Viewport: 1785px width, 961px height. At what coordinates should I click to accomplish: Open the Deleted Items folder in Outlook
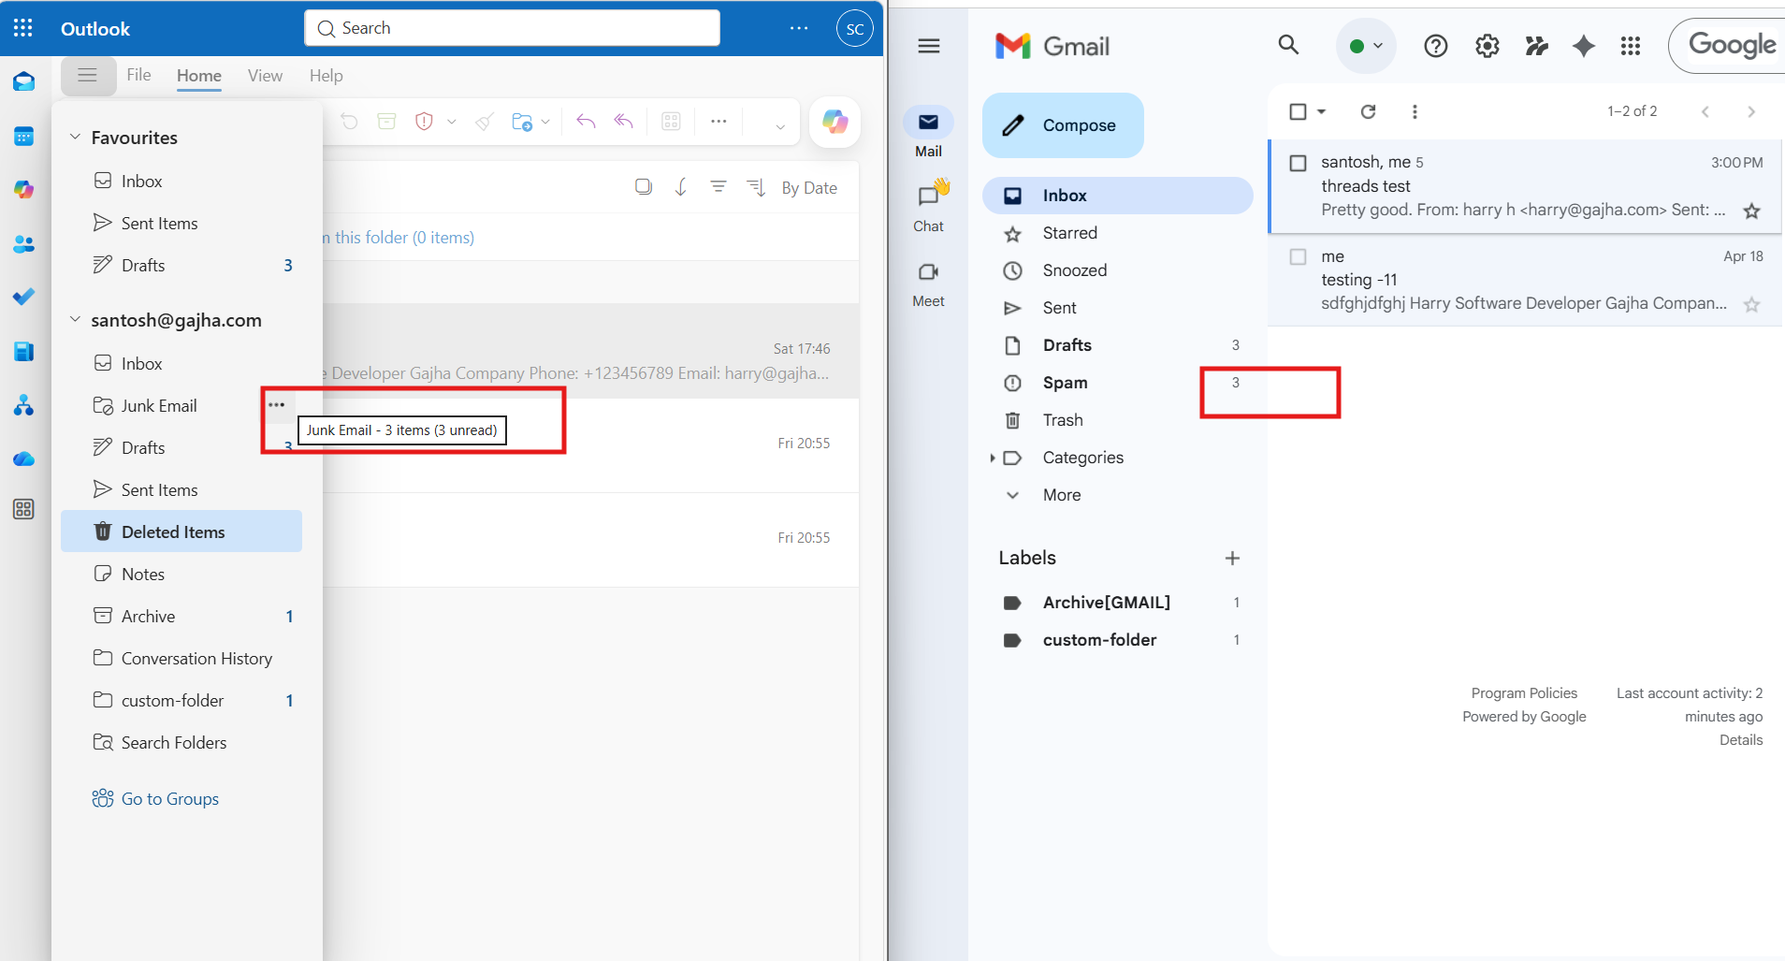(181, 531)
